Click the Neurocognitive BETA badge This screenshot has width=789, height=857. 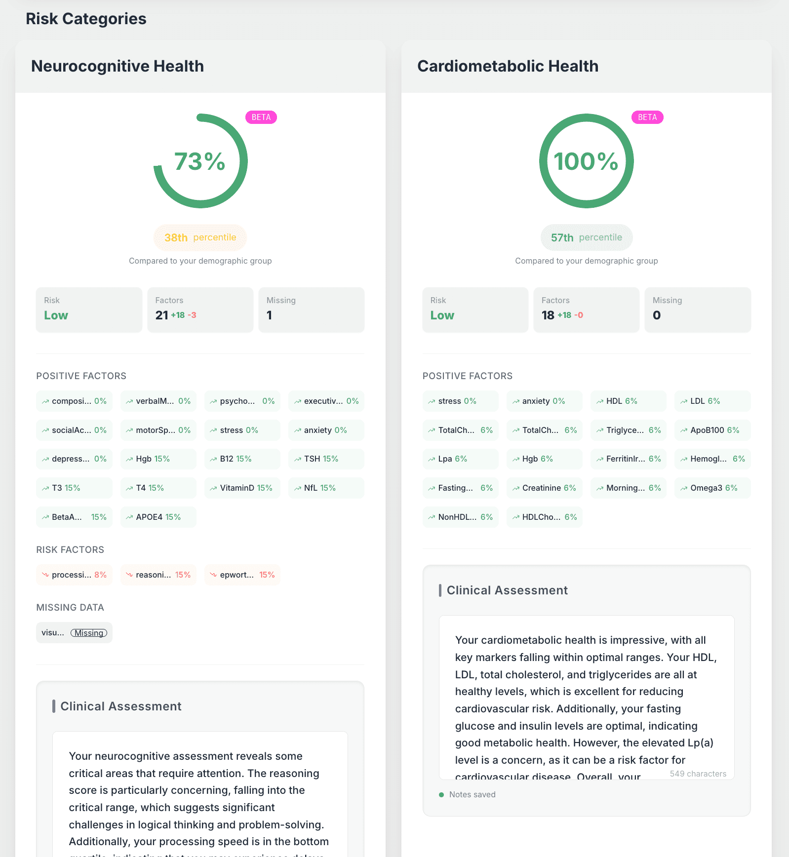coord(261,117)
